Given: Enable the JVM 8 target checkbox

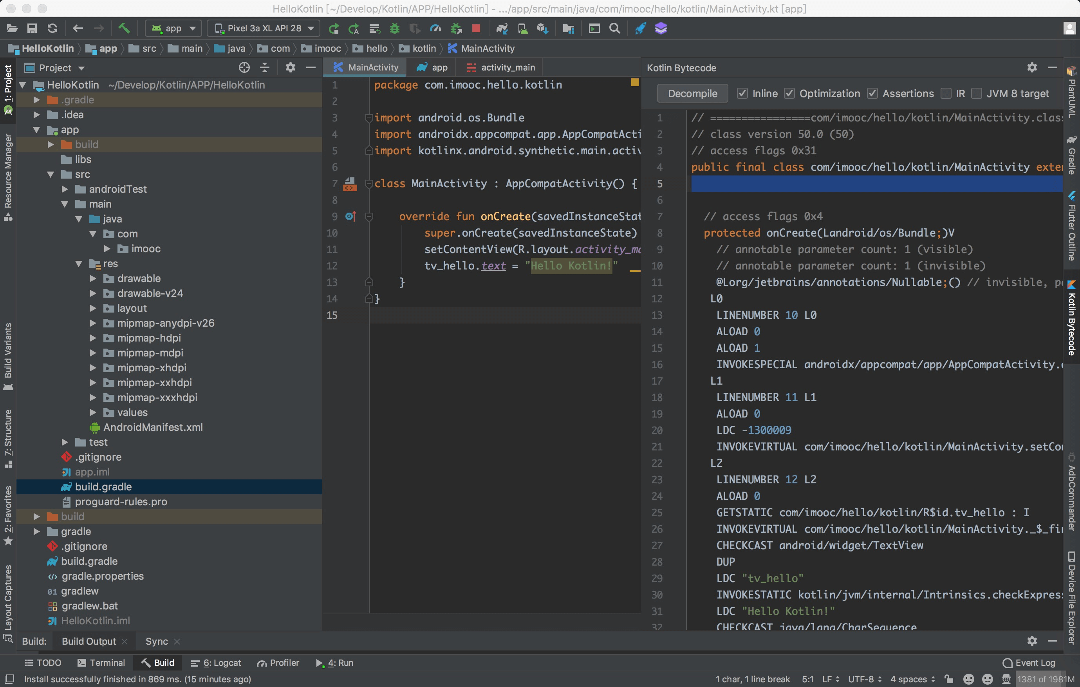Looking at the screenshot, I should pyautogui.click(x=976, y=93).
